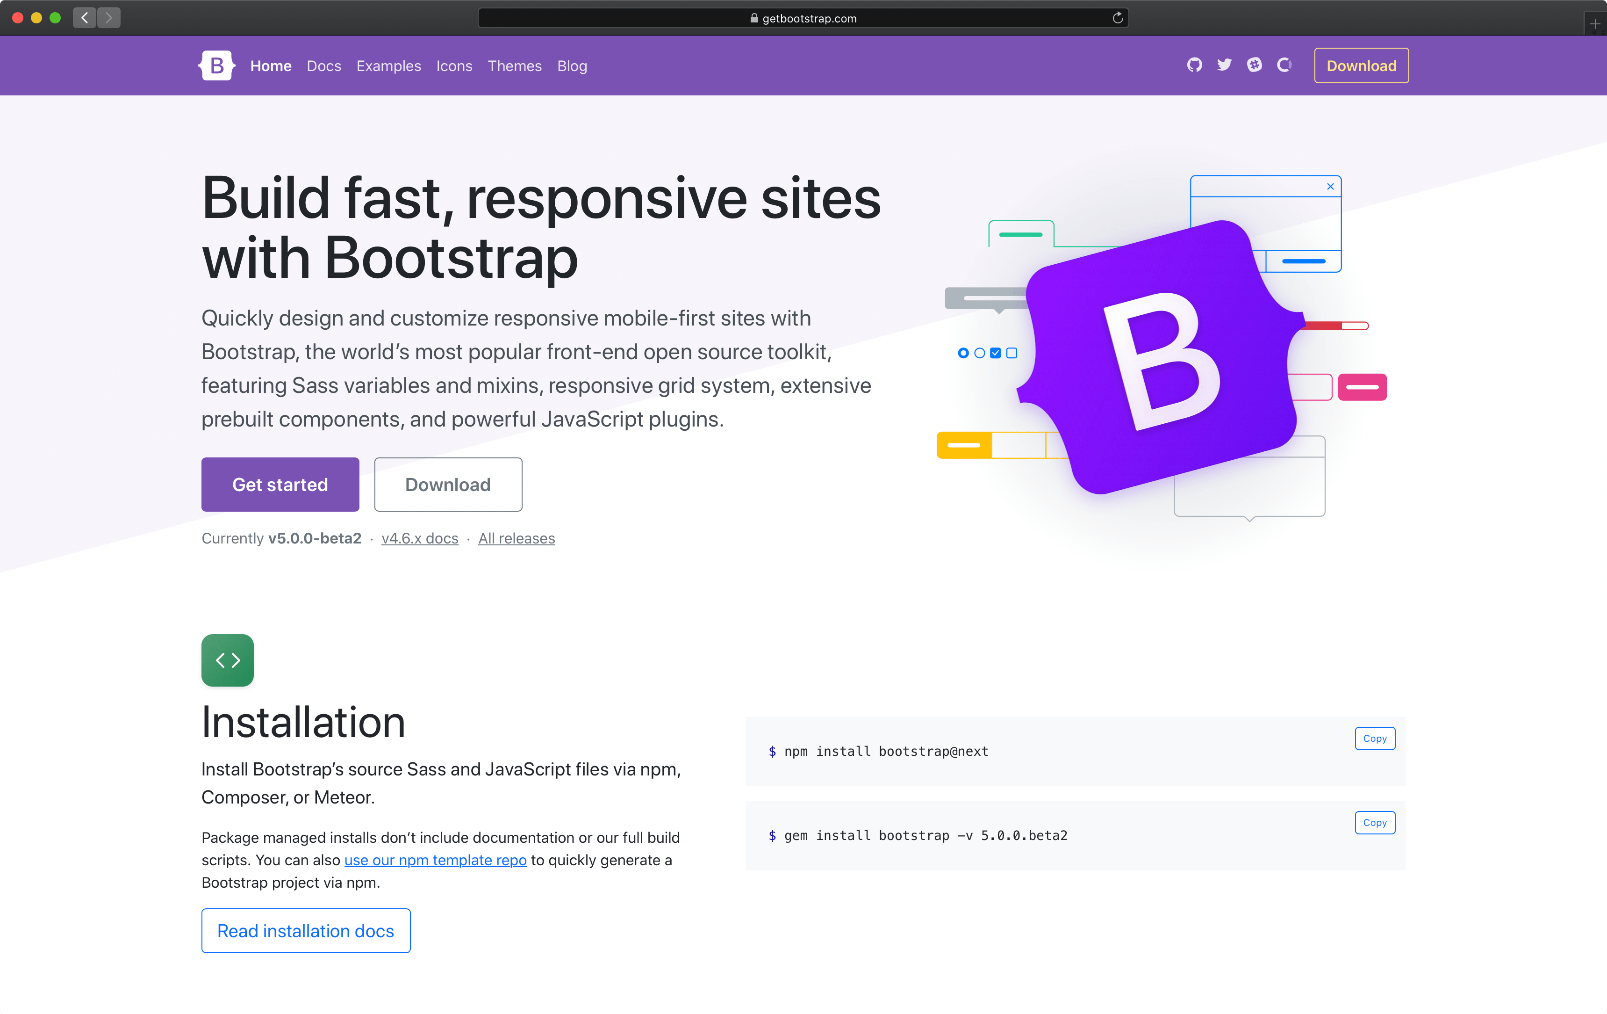Click Read installation docs button

[305, 931]
